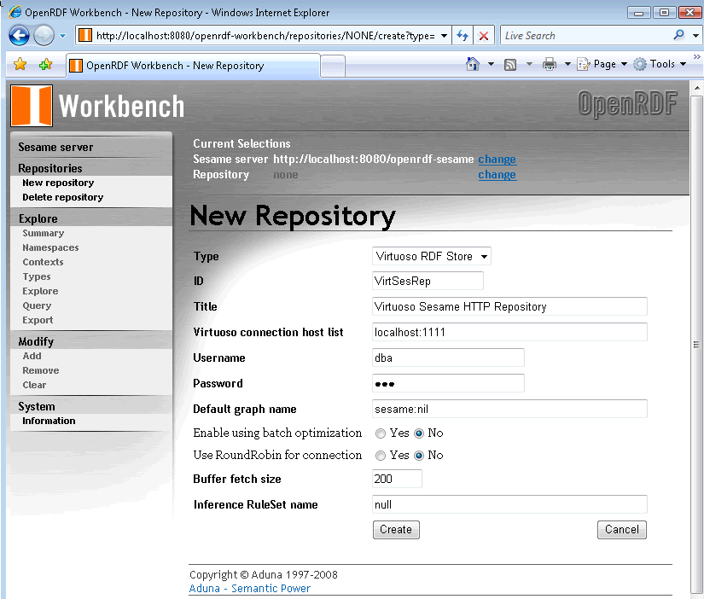Open the repository Type dropdown
The width and height of the screenshot is (704, 599).
[432, 256]
